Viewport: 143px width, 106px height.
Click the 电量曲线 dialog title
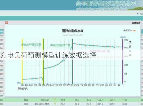click(x=136, y=23)
